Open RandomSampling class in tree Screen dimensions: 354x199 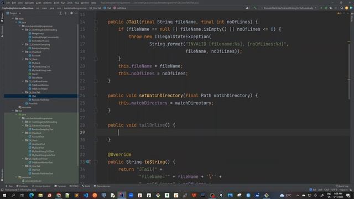[x=39, y=48]
